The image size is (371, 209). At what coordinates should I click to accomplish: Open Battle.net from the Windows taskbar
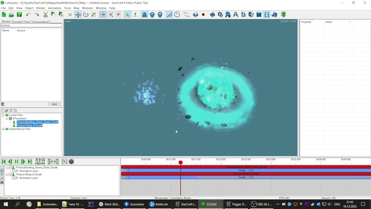point(159,204)
